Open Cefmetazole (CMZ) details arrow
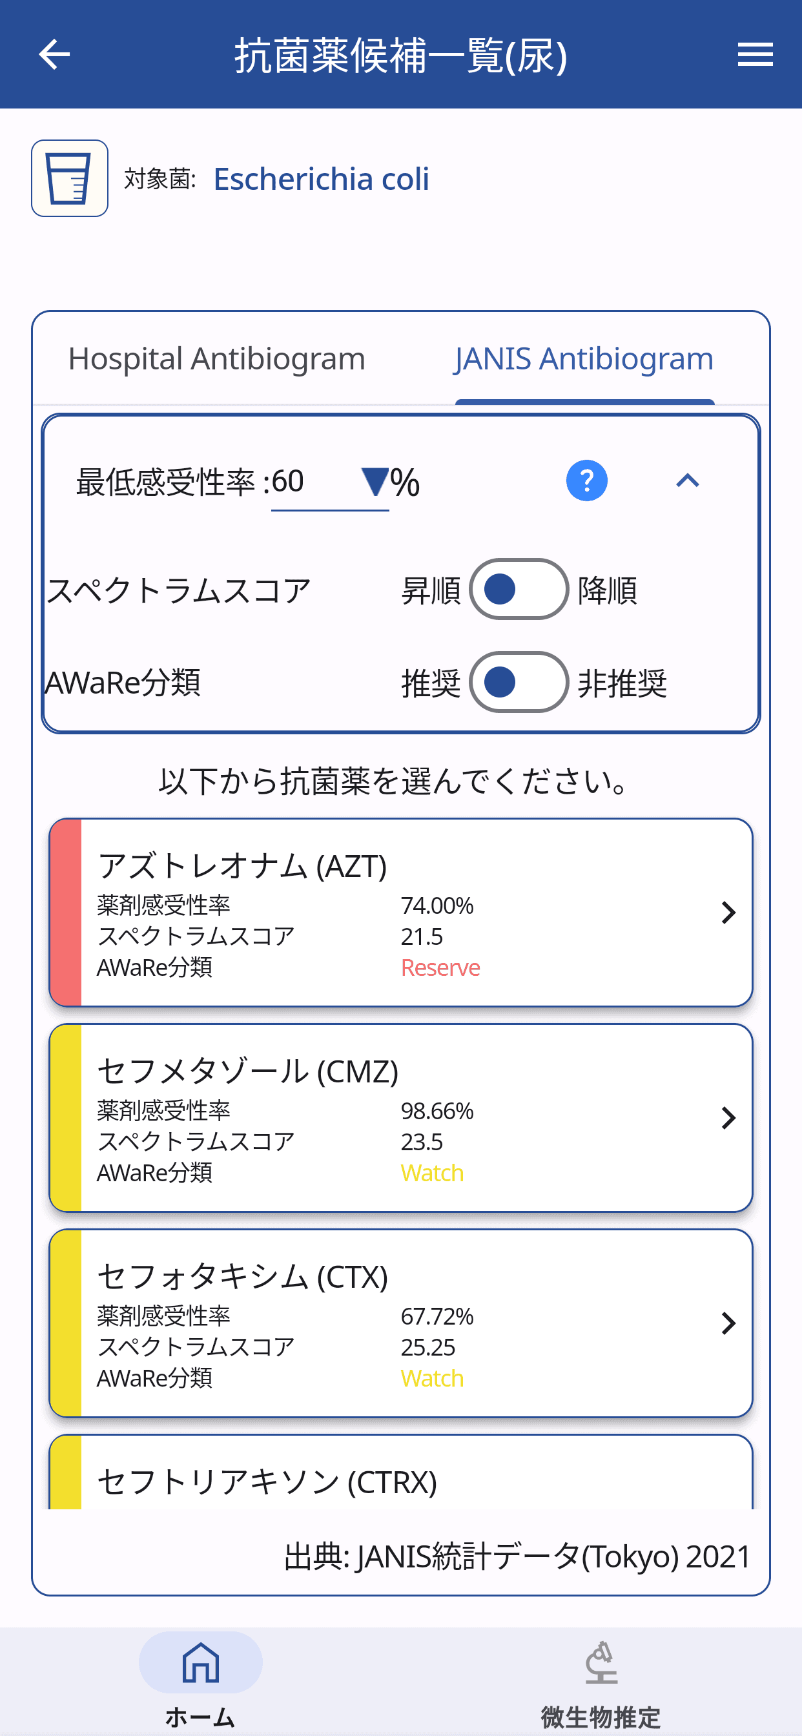The height and width of the screenshot is (1736, 802). point(728,1118)
